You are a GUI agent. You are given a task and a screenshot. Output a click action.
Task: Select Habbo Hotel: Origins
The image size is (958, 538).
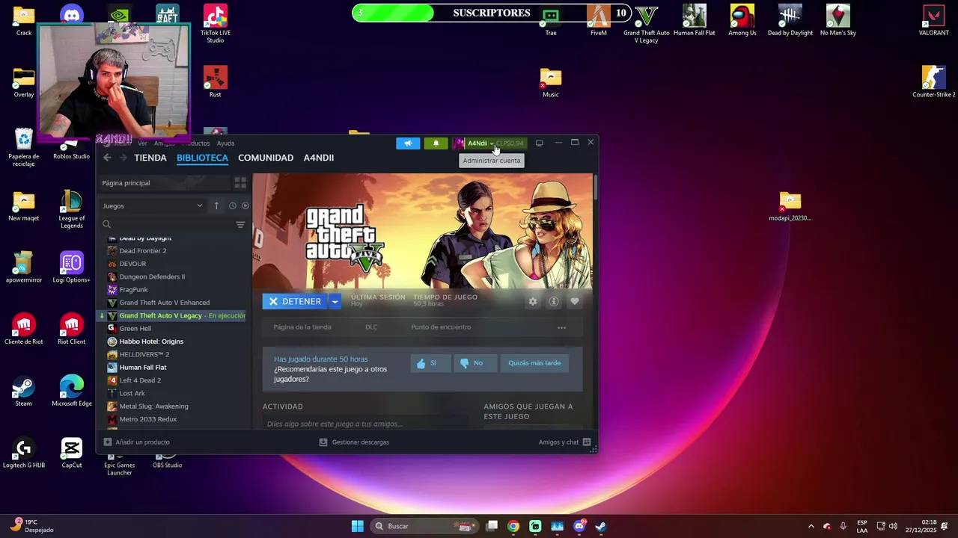click(x=151, y=341)
